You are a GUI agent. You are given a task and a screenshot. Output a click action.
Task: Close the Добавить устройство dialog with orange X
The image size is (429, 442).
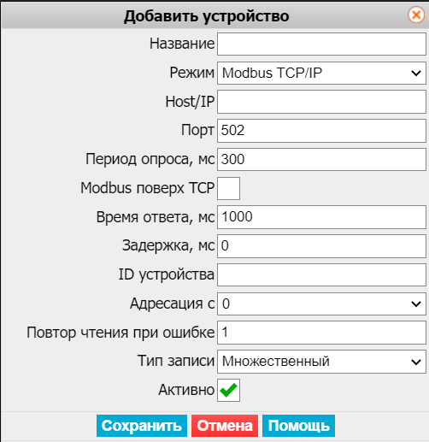click(x=416, y=15)
